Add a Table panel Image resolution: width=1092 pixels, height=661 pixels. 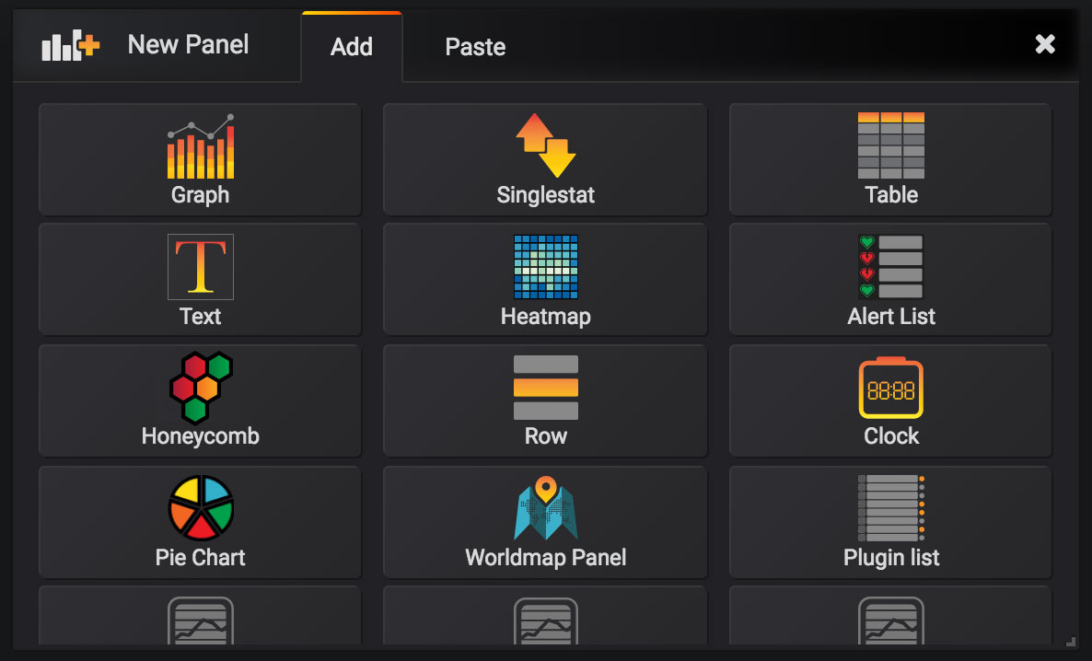pos(889,159)
